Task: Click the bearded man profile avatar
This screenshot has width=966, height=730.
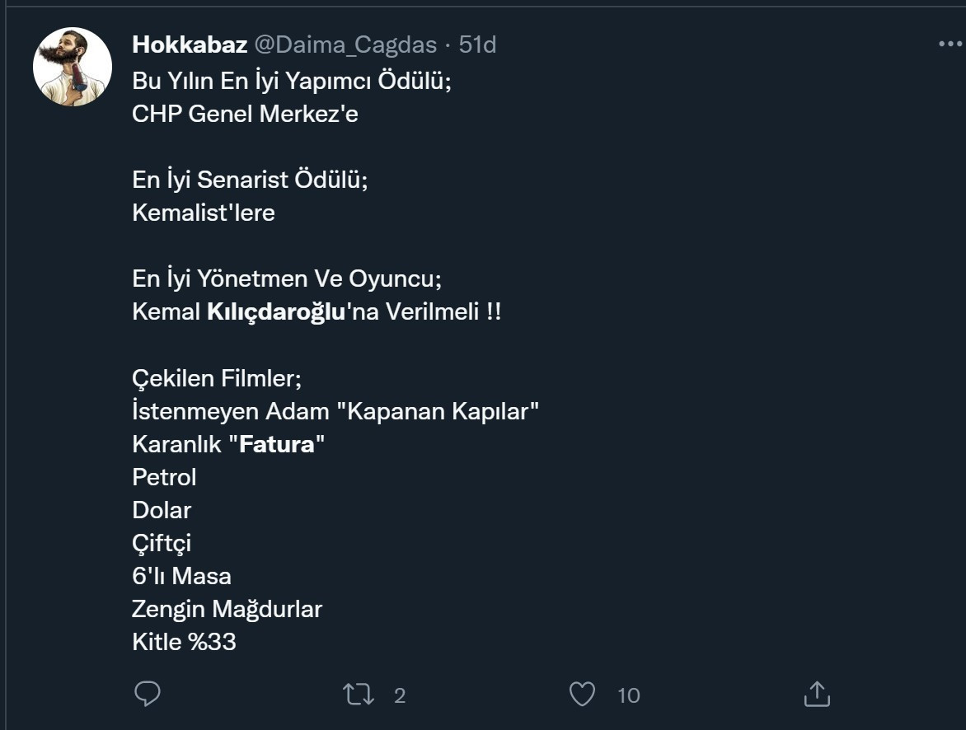Action: click(73, 67)
